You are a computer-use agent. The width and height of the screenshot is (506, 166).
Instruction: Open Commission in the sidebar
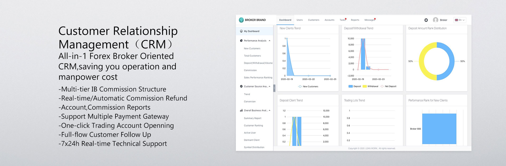pos(250,70)
